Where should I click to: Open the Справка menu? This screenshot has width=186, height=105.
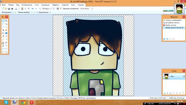(x=81, y=5)
